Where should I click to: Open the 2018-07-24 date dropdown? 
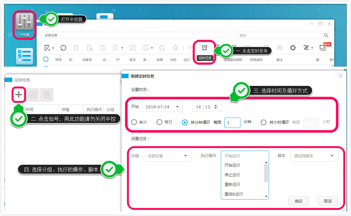(x=162, y=107)
